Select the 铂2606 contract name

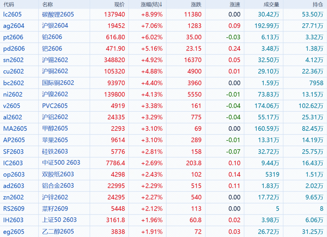52,37
